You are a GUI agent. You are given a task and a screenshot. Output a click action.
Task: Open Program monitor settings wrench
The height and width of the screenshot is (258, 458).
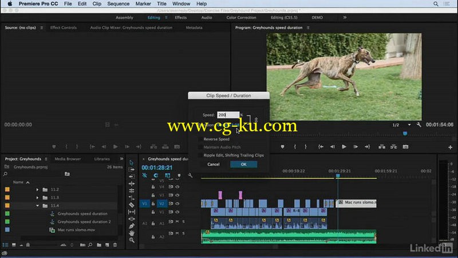(419, 124)
